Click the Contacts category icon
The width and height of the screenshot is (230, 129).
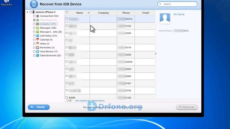(38, 24)
